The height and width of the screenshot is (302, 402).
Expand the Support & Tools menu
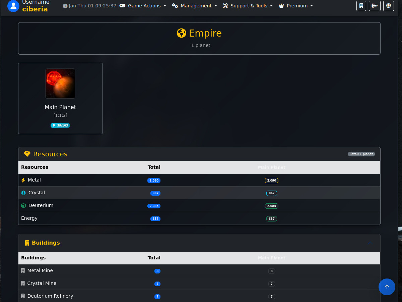248,6
